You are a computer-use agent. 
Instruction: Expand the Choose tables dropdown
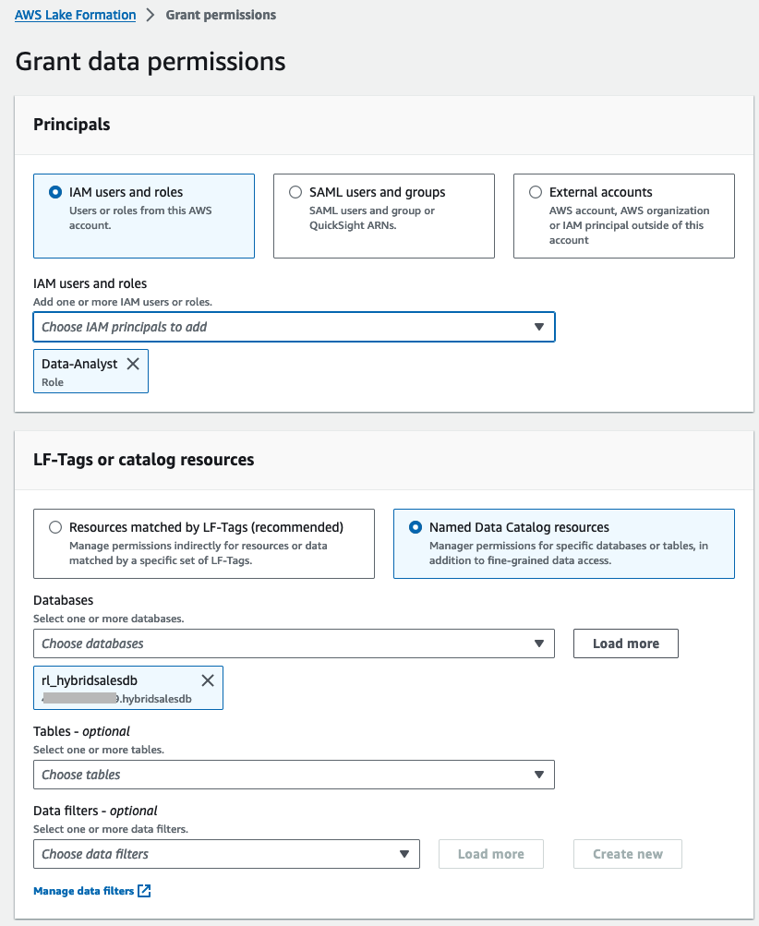[x=277, y=775]
